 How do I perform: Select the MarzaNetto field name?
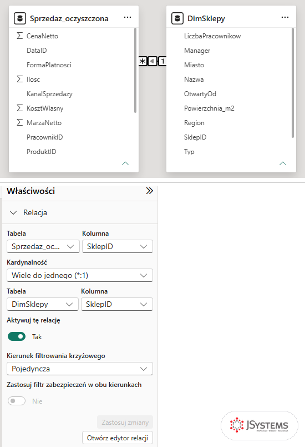44,123
